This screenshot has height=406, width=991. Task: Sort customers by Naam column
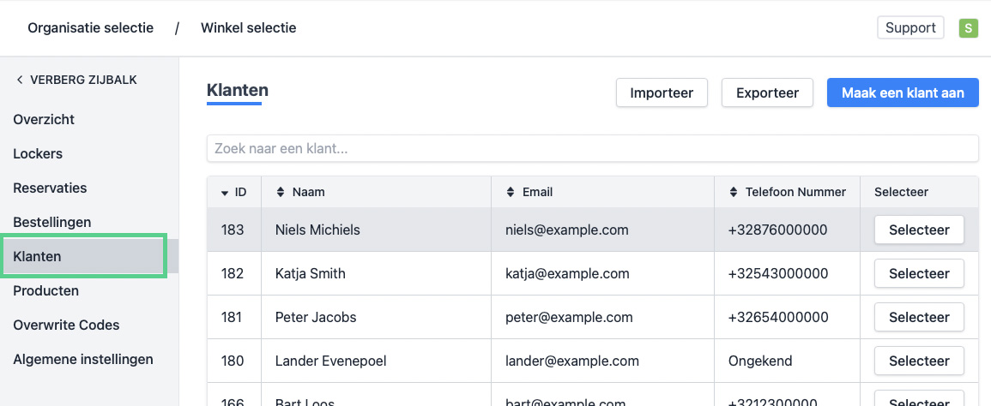pyautogui.click(x=280, y=192)
